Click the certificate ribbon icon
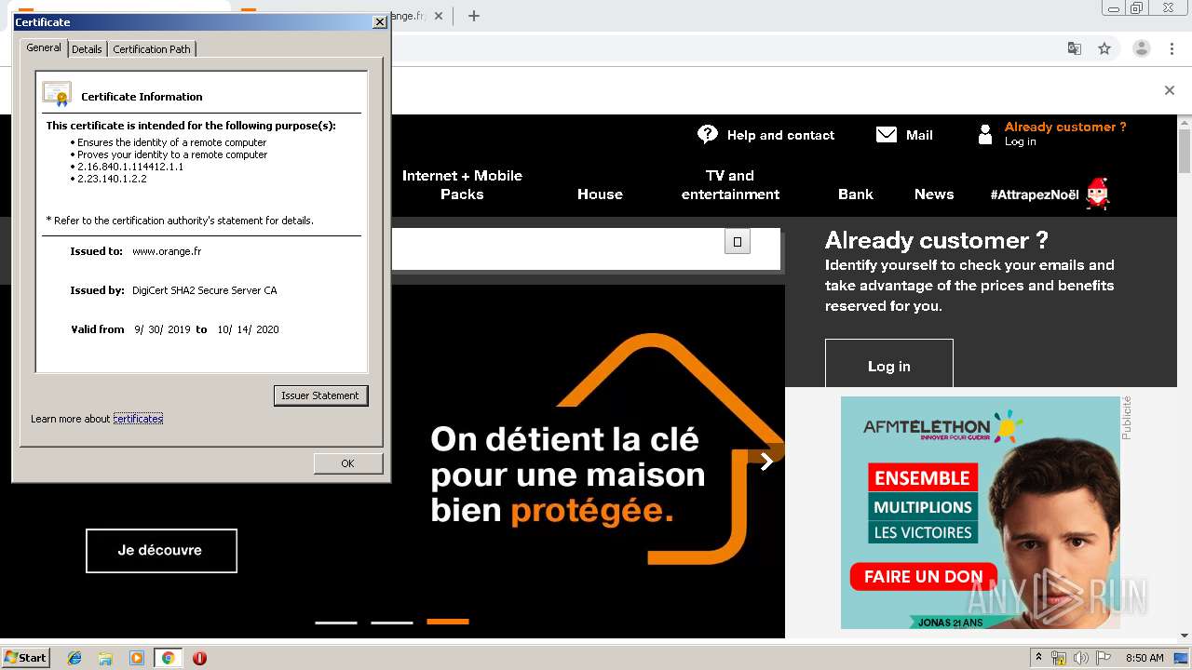 (x=57, y=94)
